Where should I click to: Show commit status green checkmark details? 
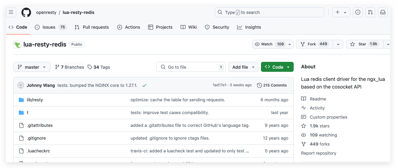coord(144,85)
